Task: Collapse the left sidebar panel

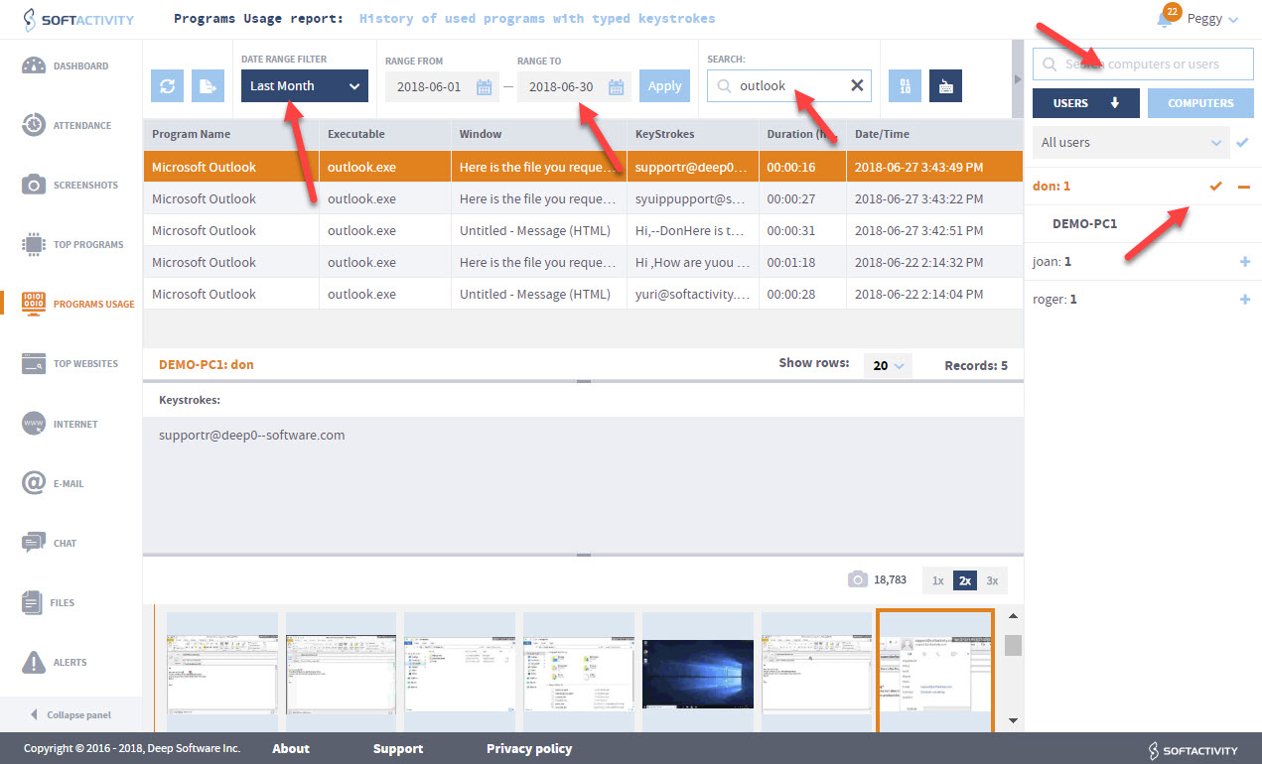Action: tap(70, 714)
